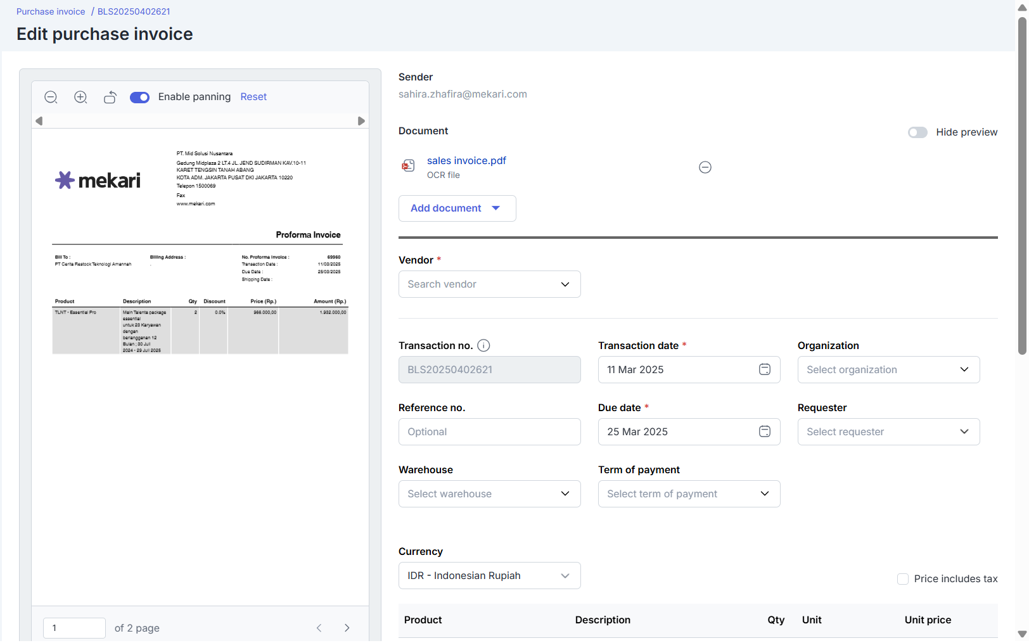Viewport: 1029px width, 643px height.
Task: Click the Due date field
Action: (689, 432)
